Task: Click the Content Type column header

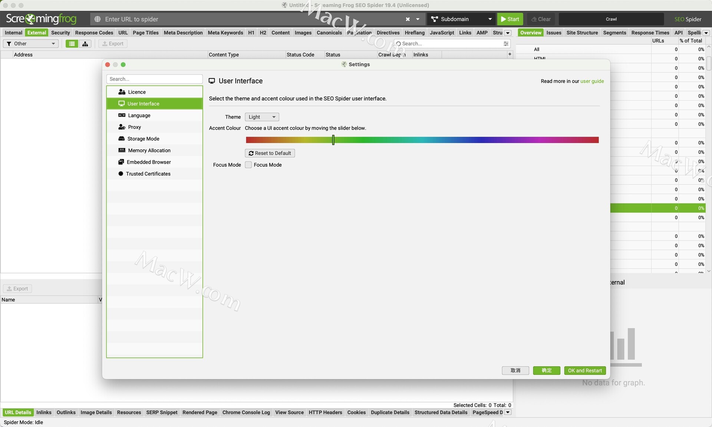Action: pyautogui.click(x=246, y=54)
